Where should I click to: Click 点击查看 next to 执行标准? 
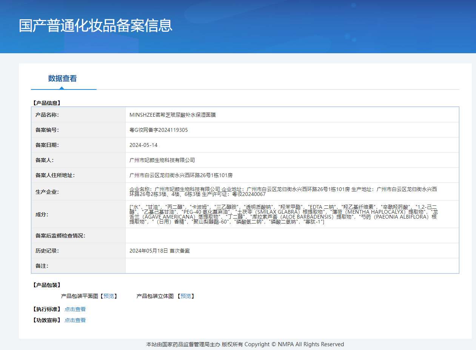75,309
